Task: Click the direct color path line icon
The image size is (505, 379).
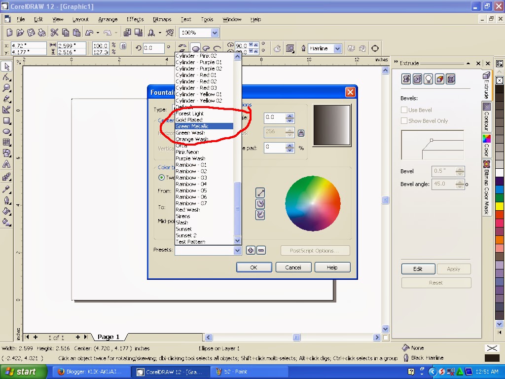Action: [260, 193]
